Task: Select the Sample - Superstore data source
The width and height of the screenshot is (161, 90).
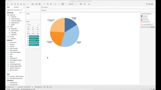Action: coord(15,10)
